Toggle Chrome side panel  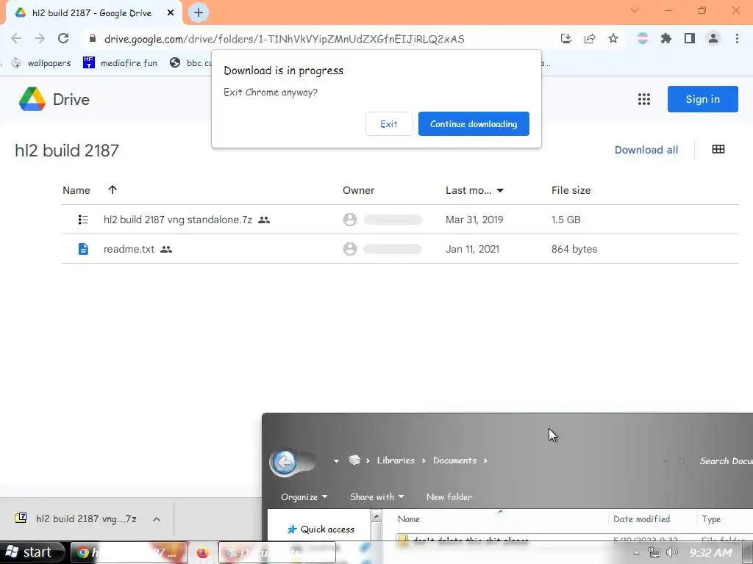(x=690, y=38)
